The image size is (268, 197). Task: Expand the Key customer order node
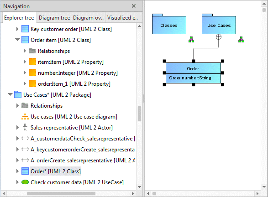pyautogui.click(x=17, y=29)
